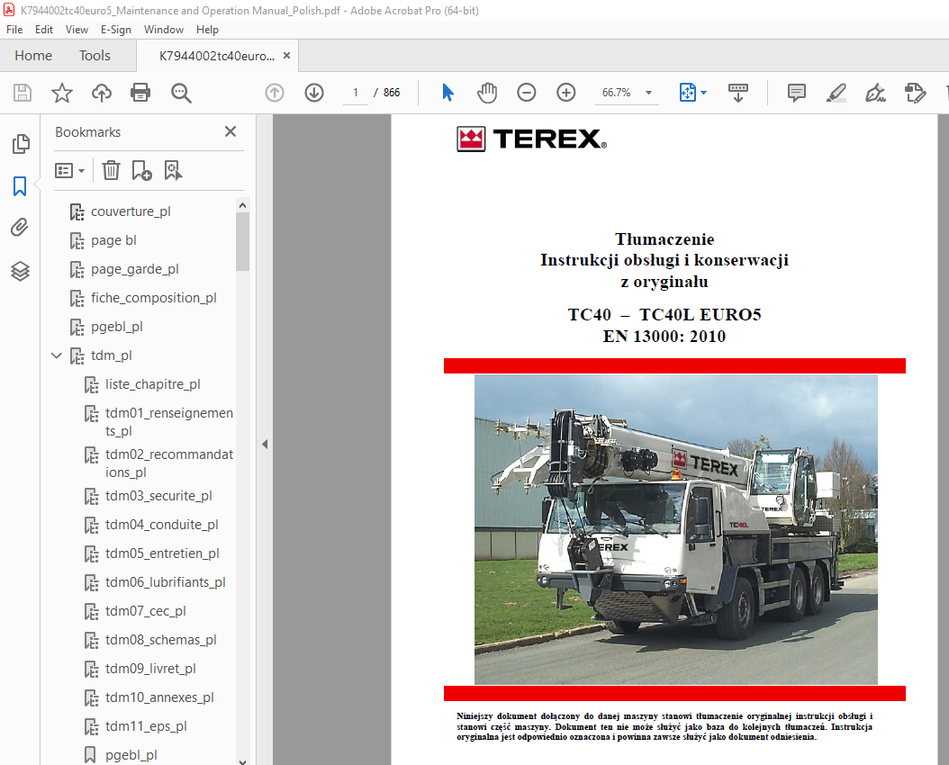
Task: Select the K7944002tc40euro document tab
Action: coord(217,56)
